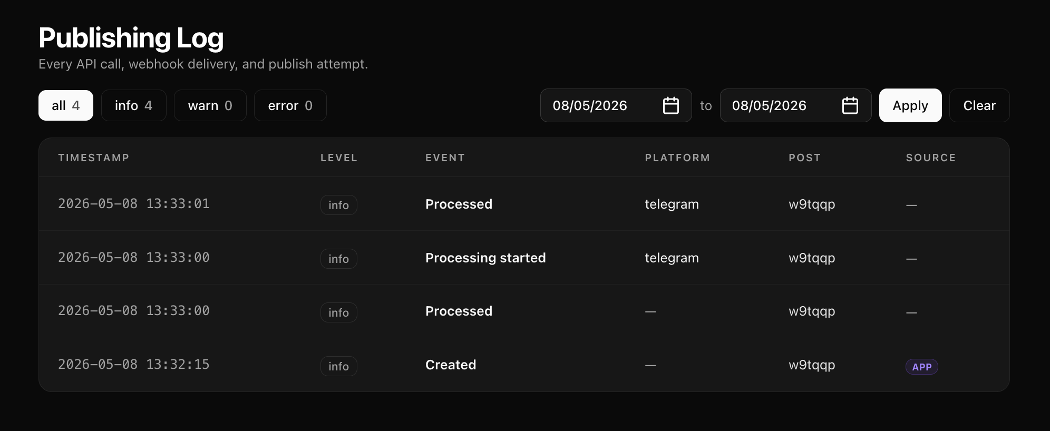Screen dimensions: 1050x431
Task: Filter log by warn level
Action: coord(210,105)
